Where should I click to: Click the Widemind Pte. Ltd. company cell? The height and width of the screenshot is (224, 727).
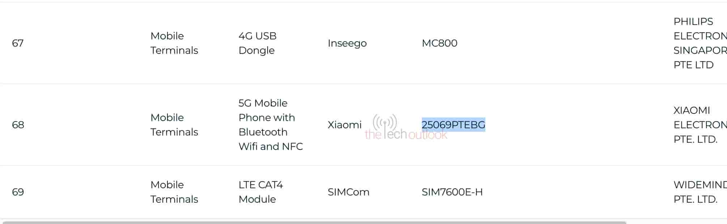699,192
